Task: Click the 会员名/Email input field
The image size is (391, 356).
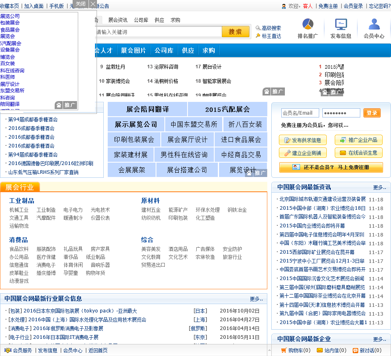Action: click(300, 113)
